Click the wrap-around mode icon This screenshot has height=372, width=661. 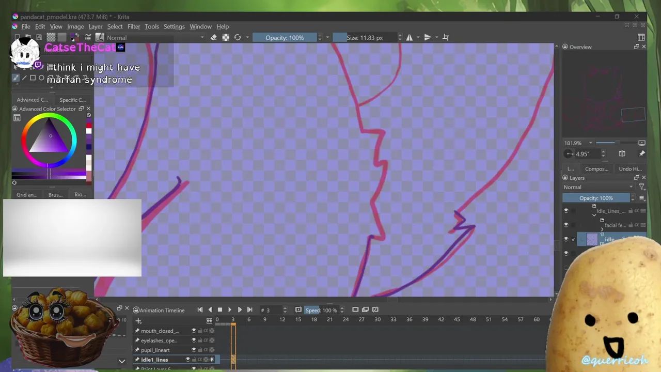[446, 37]
